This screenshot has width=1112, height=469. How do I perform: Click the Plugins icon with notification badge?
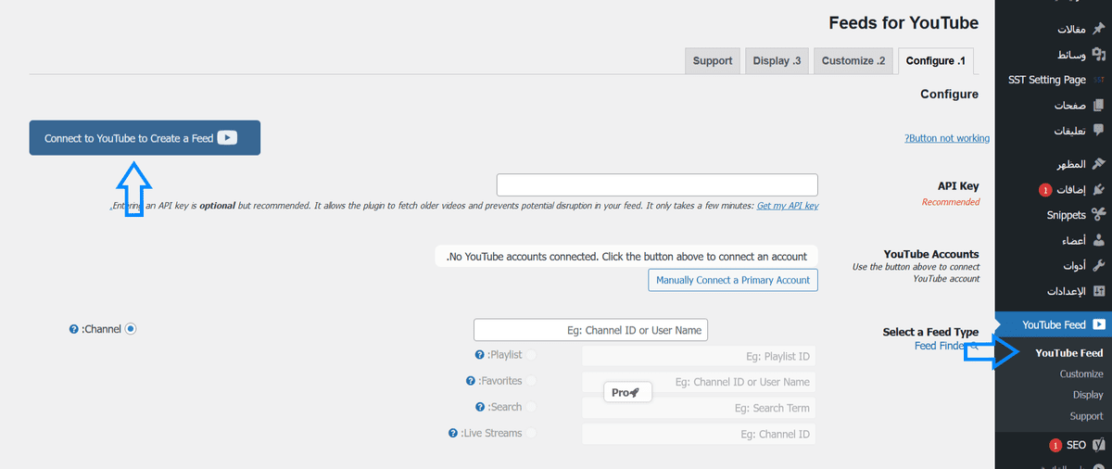coord(1098,190)
